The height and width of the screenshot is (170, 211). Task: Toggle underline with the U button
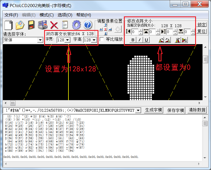[146, 40]
